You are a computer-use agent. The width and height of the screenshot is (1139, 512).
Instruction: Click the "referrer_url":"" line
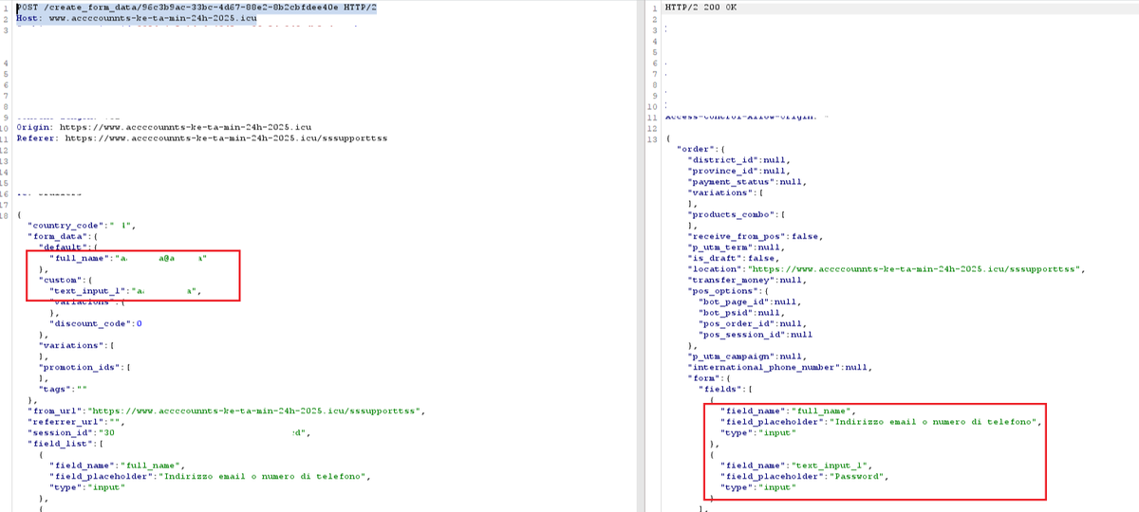pos(77,421)
